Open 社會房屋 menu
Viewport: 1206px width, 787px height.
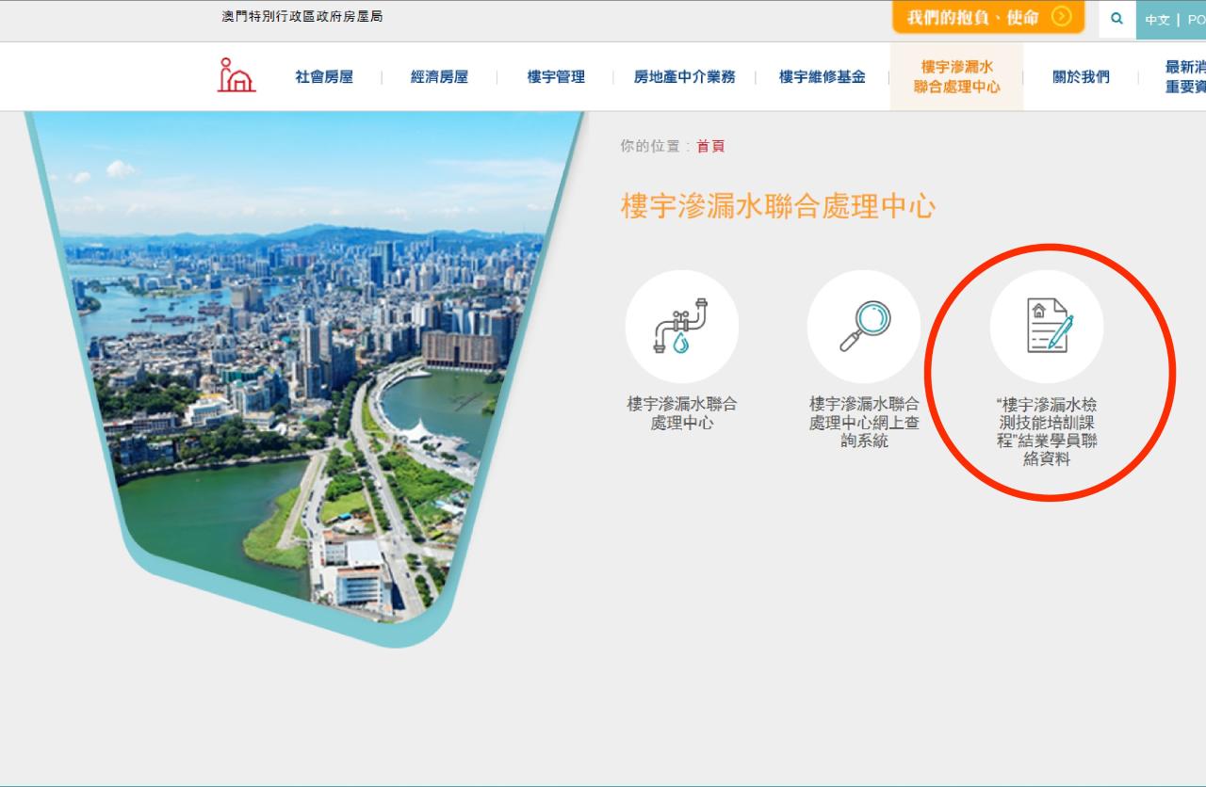(324, 77)
